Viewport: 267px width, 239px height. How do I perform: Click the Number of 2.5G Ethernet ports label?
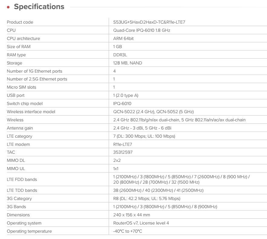pos(37,79)
